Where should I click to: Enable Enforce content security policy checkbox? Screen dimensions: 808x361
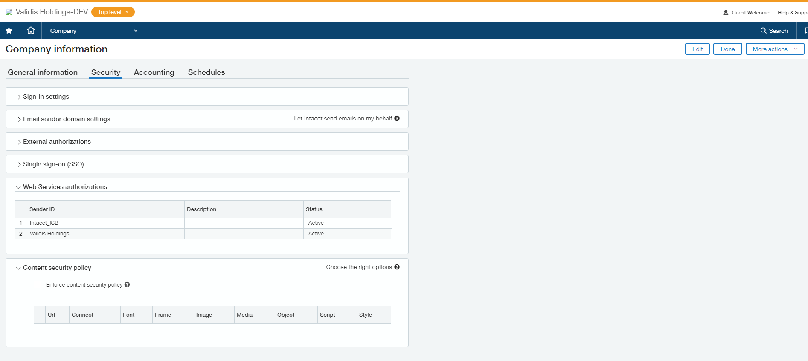(x=38, y=285)
